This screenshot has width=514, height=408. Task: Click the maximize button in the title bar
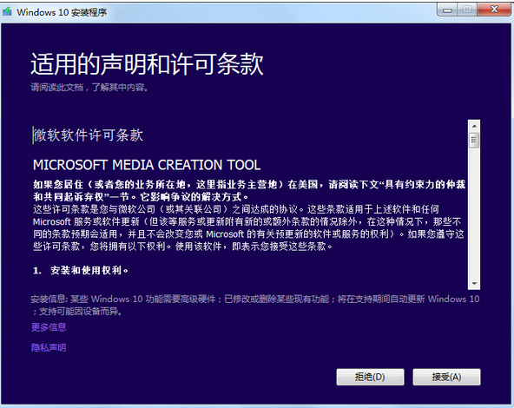tap(467, 10)
